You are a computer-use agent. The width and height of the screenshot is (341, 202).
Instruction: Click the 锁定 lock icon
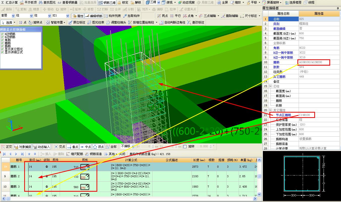123,3
